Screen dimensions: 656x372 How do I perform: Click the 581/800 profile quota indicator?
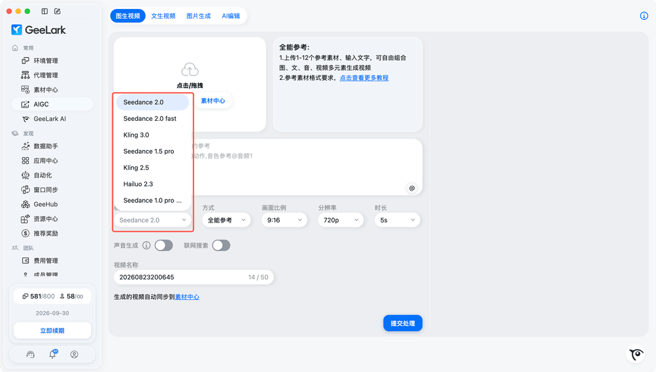pos(38,297)
